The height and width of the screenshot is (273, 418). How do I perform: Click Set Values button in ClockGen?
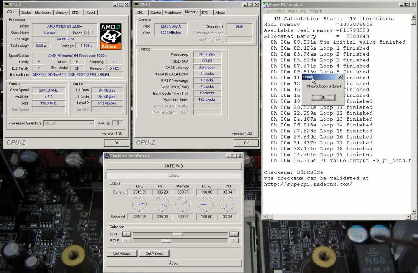pos(154,253)
